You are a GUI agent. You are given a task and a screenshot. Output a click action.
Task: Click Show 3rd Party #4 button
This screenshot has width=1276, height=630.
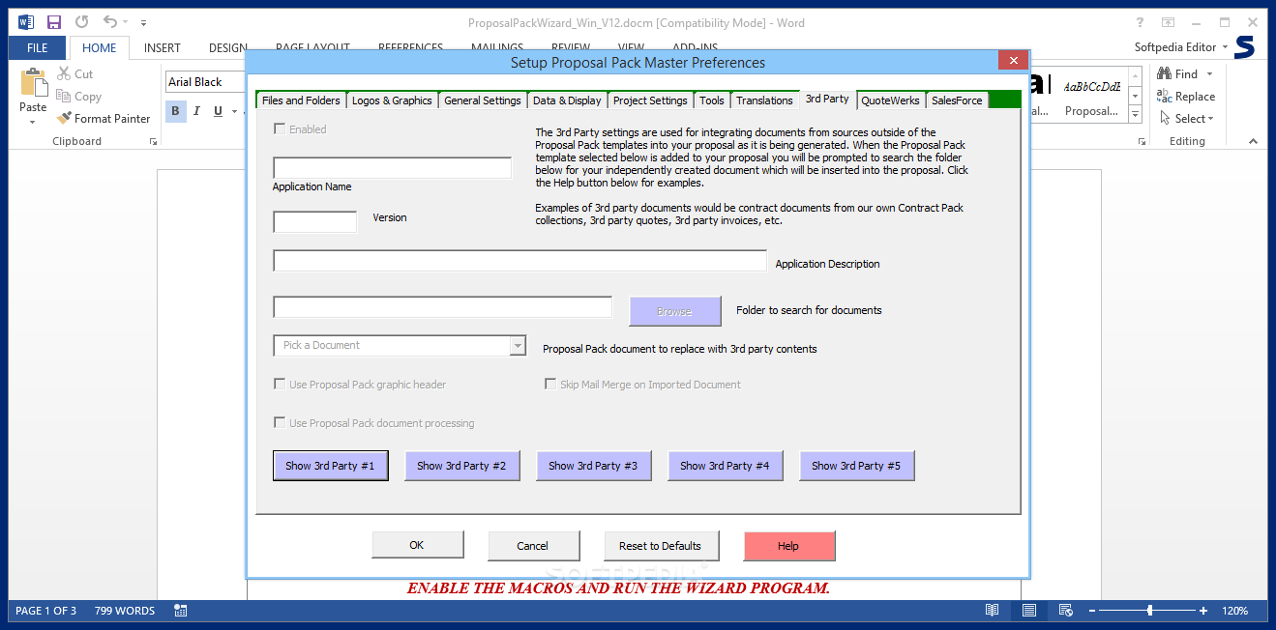tap(725, 466)
